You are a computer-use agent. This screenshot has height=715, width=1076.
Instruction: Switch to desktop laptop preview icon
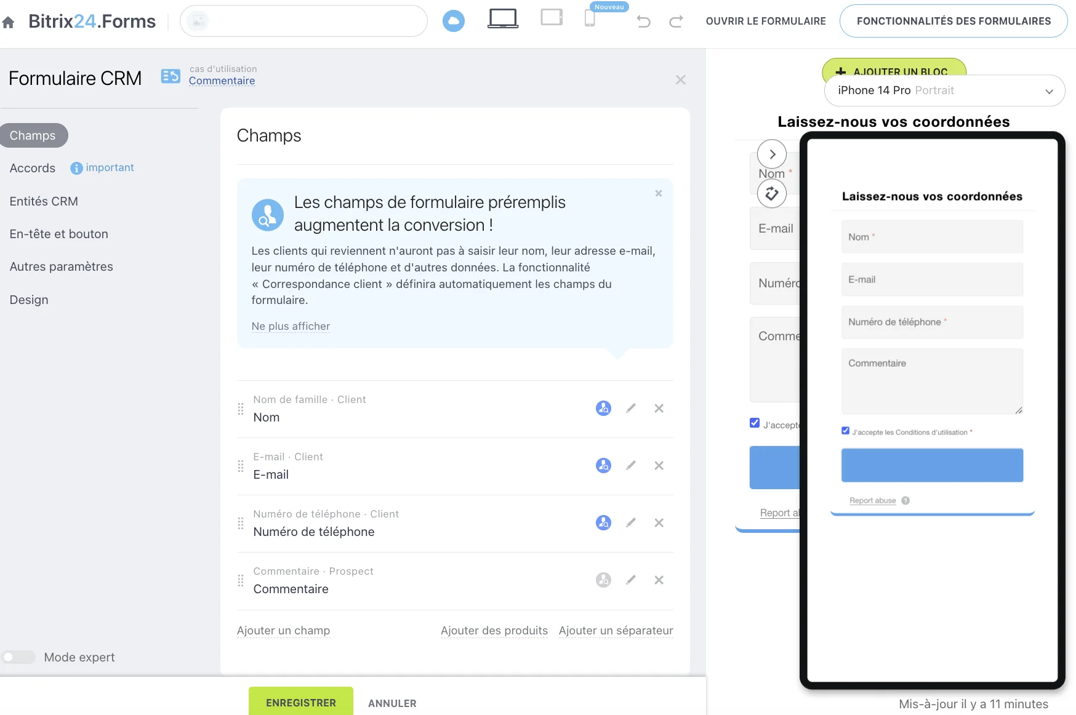(x=503, y=18)
